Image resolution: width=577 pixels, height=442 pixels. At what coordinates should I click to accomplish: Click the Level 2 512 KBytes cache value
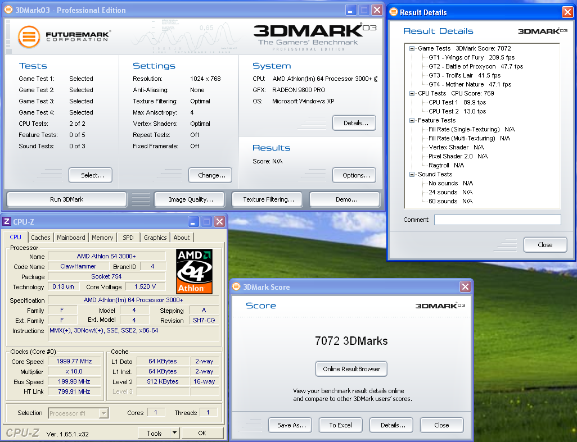point(163,381)
